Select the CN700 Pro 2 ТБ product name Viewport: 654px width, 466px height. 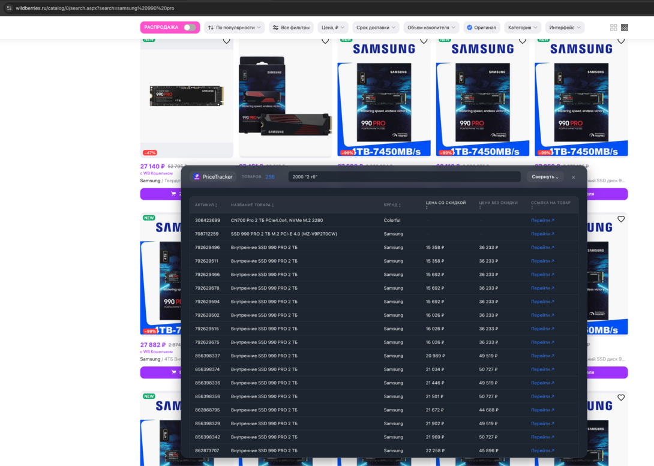[x=277, y=221]
